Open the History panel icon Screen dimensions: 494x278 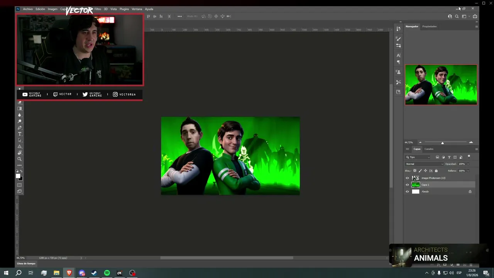click(398, 29)
